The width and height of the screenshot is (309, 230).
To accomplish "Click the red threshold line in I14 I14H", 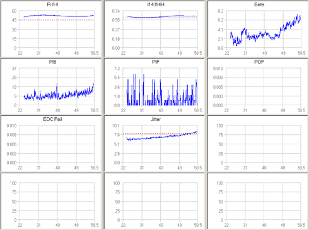I will click(x=160, y=18).
